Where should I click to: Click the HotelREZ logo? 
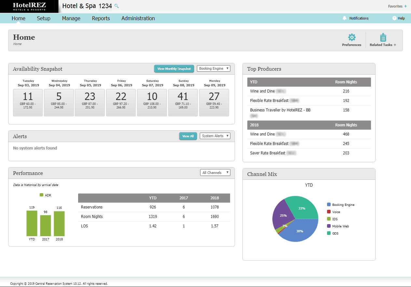click(29, 6)
